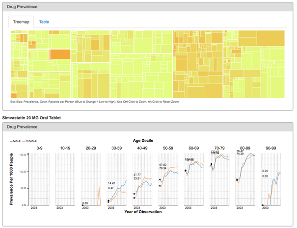Click the 76.47 value in 80-89 chart
Screen dimensions: 297x228
[x=240, y=151]
